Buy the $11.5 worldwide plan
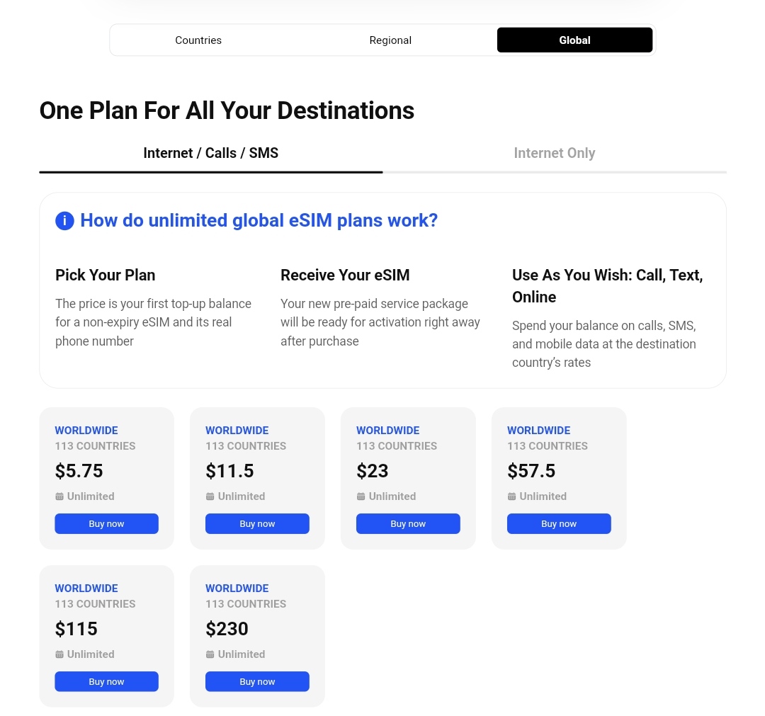The height and width of the screenshot is (716, 765). click(x=257, y=524)
